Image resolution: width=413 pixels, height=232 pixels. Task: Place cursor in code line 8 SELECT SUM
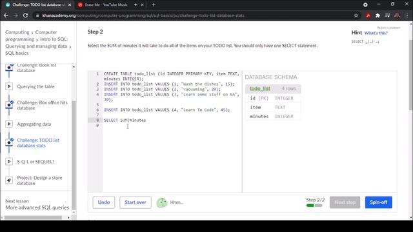point(125,121)
